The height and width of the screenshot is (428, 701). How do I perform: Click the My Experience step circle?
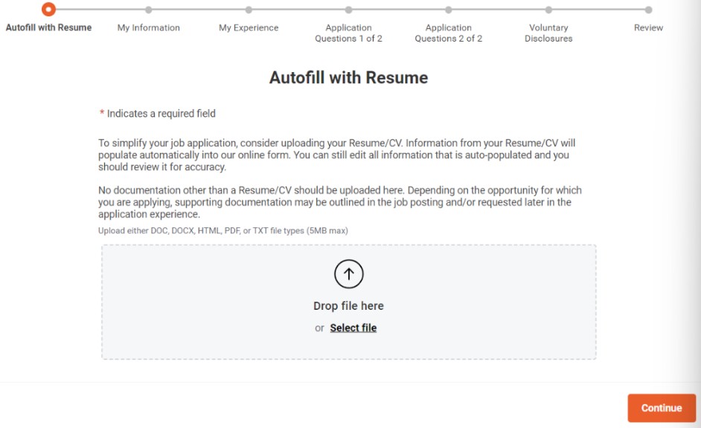coord(249,10)
